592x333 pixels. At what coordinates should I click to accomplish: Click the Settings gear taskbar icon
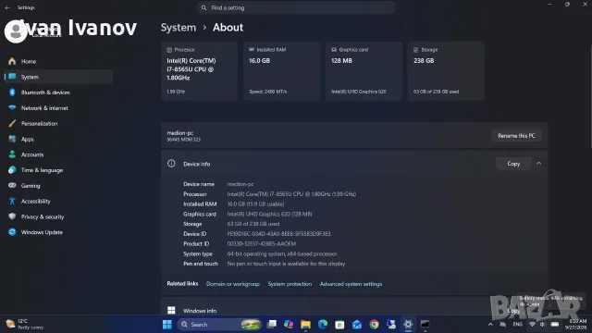point(408,325)
